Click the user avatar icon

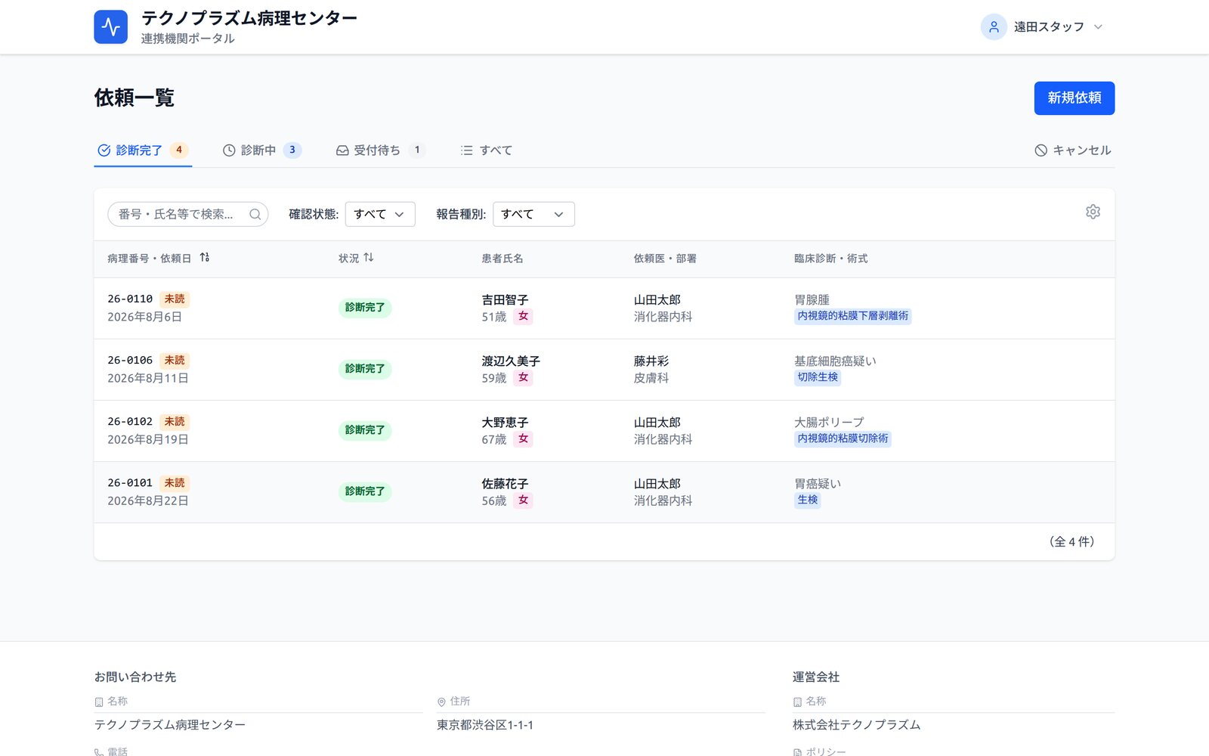(x=994, y=27)
